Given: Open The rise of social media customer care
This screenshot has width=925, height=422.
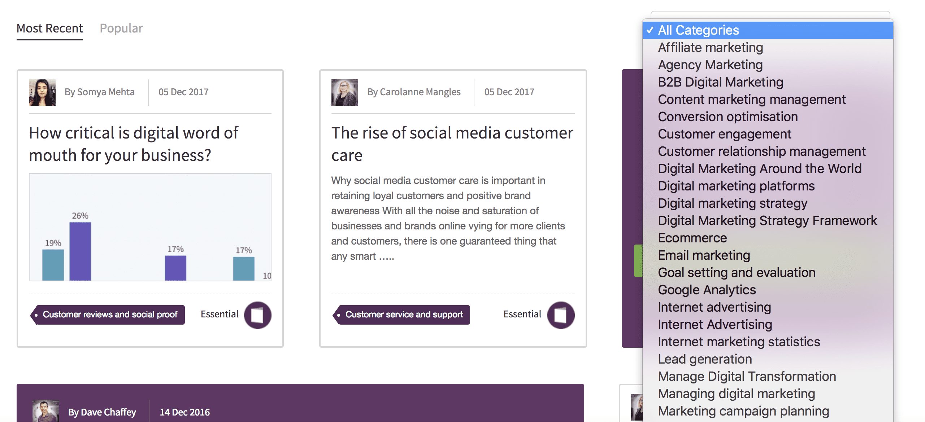Looking at the screenshot, I should click(x=452, y=144).
